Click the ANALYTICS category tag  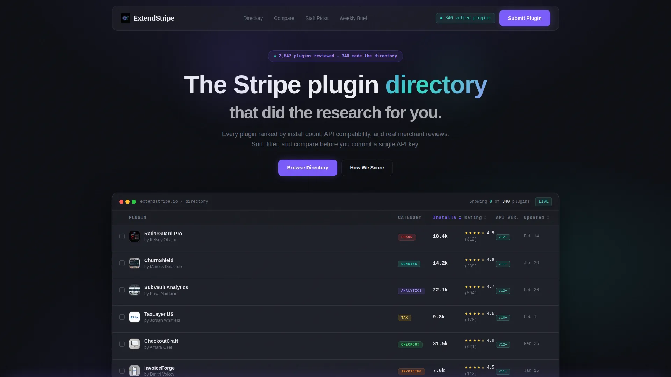coord(411,291)
